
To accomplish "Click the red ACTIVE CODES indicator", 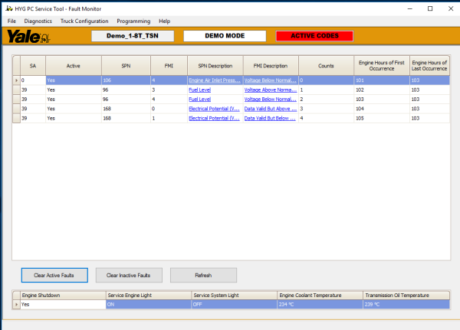I will 314,36.
